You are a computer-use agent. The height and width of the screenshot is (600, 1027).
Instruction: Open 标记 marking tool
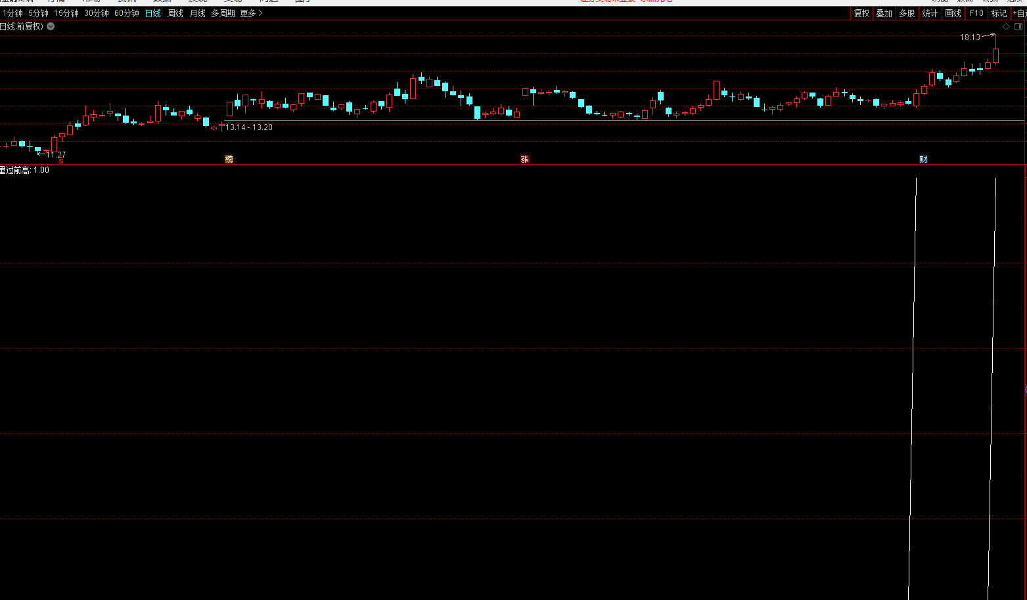coord(999,13)
